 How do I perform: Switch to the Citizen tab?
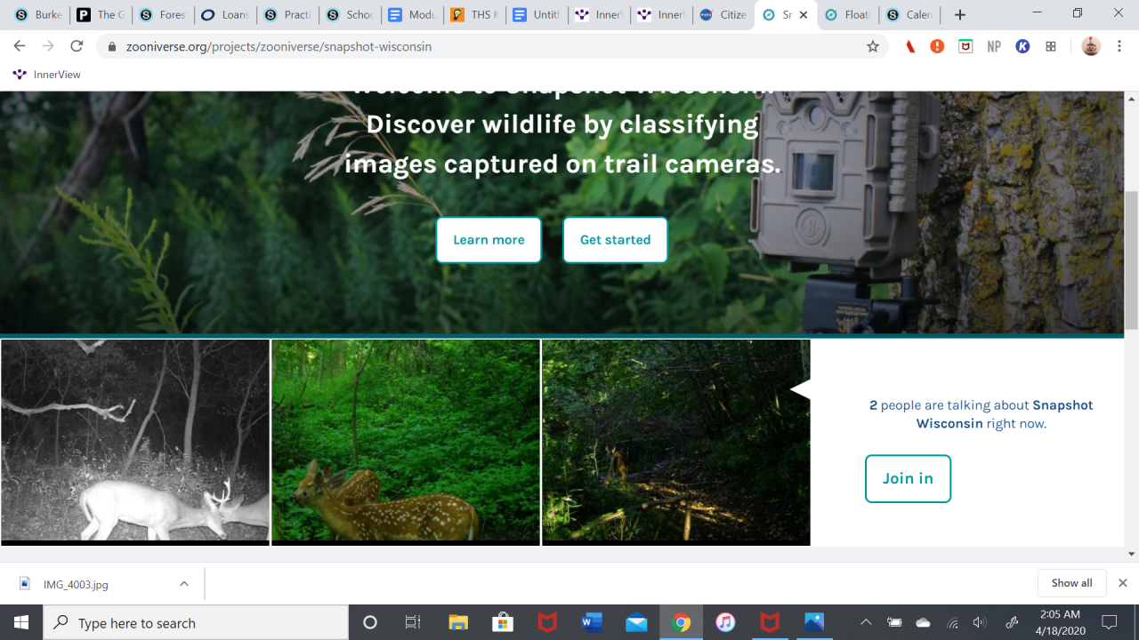(724, 15)
